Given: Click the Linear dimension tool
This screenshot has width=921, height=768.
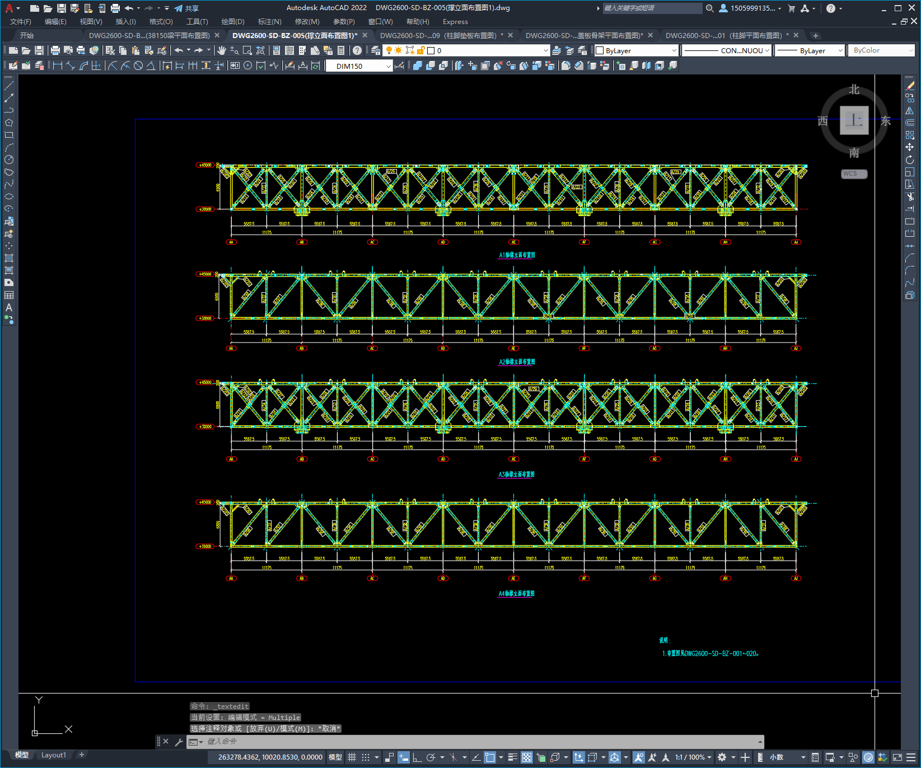Looking at the screenshot, I should (x=57, y=65).
